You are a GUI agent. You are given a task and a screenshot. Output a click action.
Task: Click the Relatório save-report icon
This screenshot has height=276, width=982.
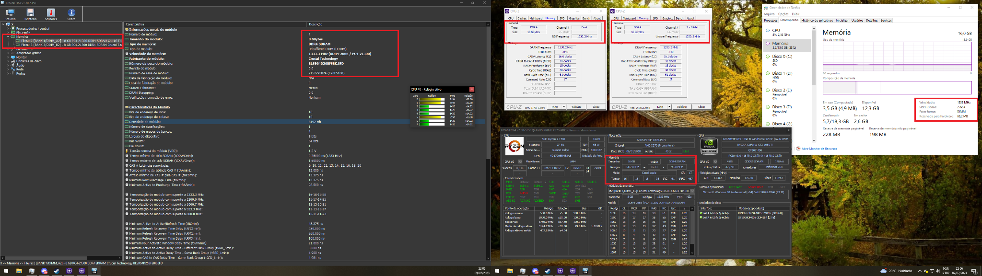pos(30,14)
